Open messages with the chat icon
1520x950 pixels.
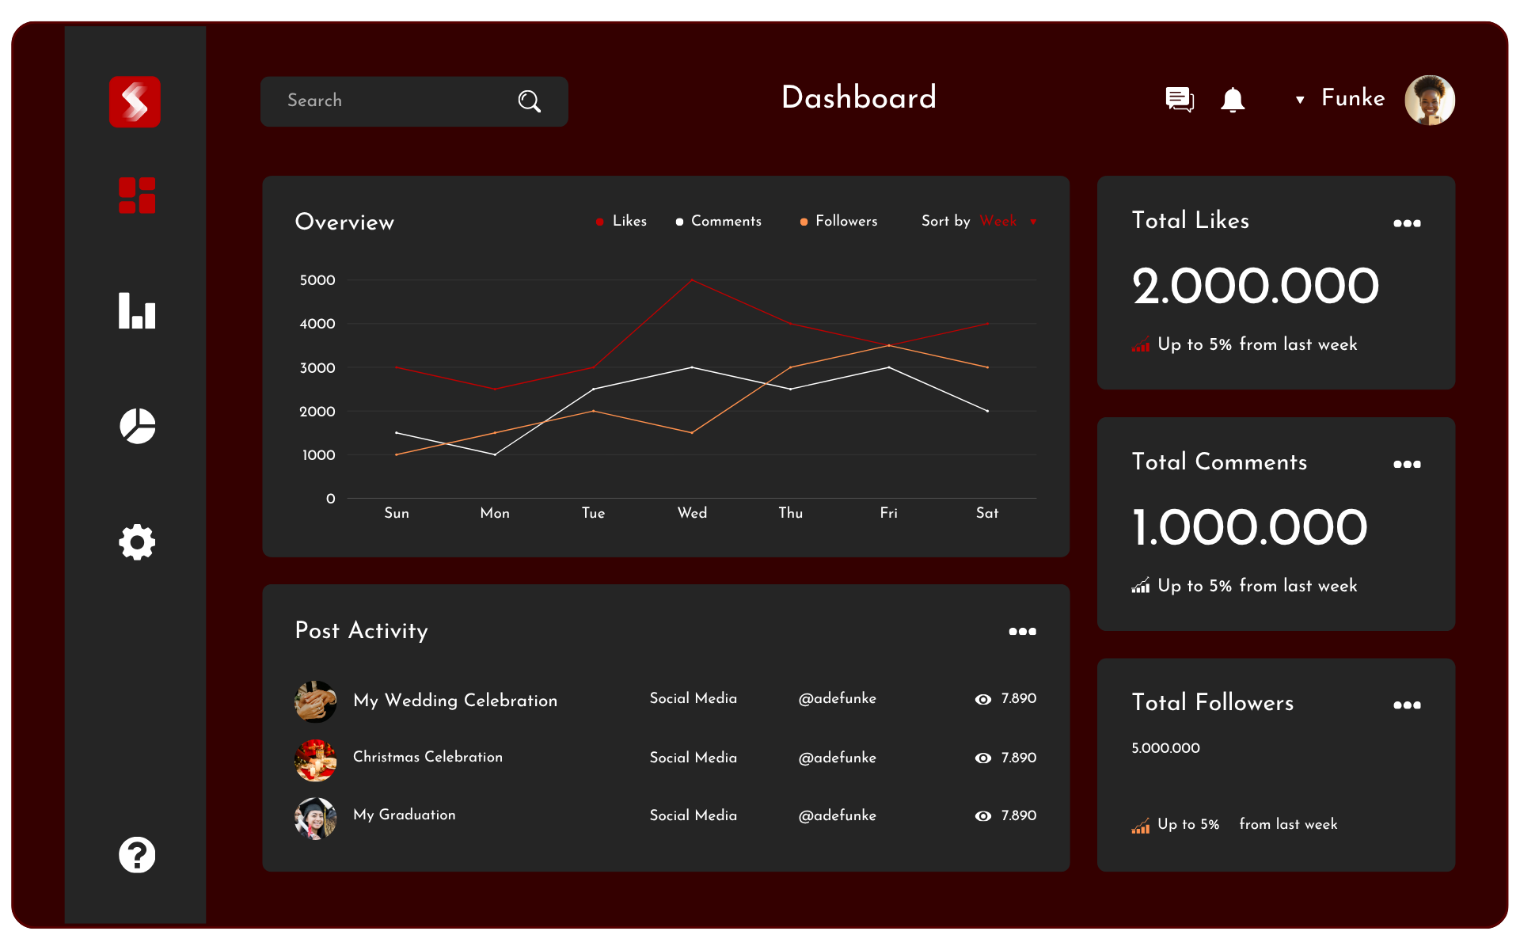(1179, 99)
